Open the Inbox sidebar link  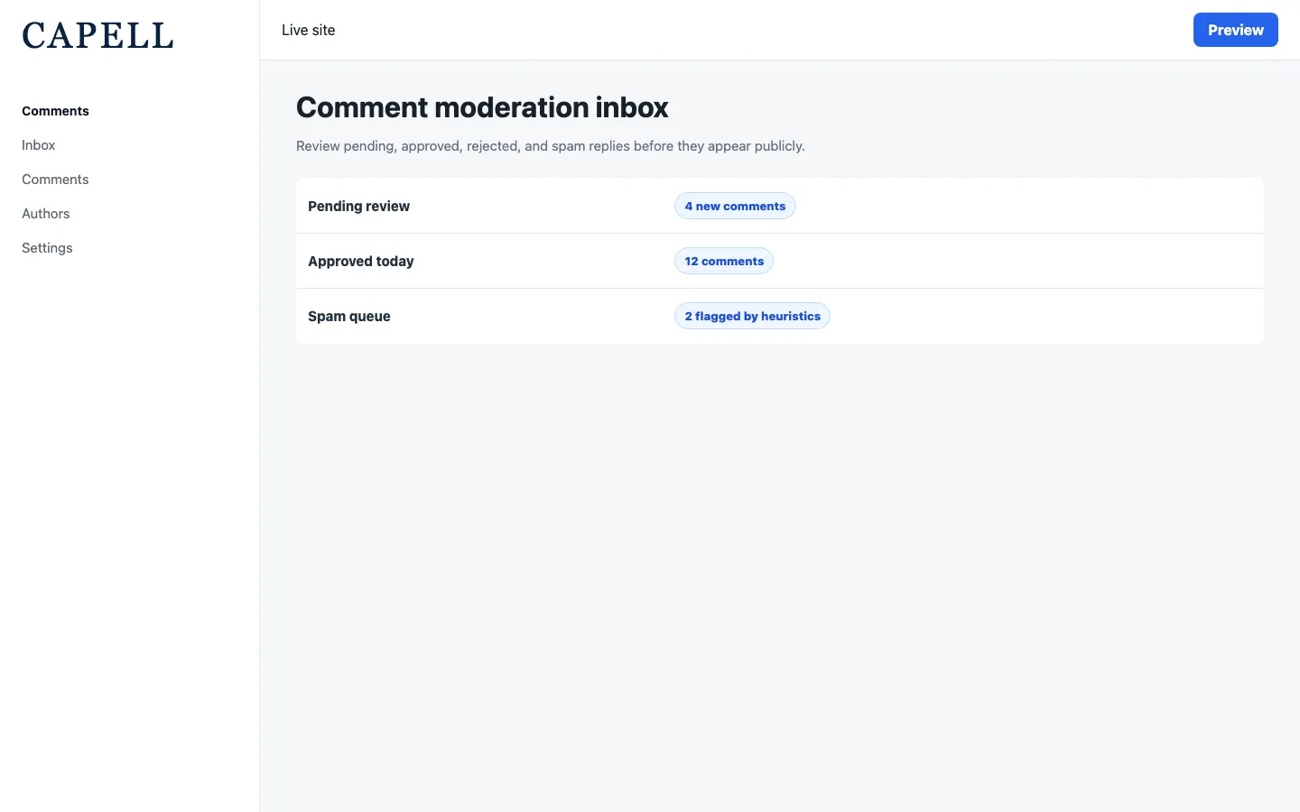point(39,145)
